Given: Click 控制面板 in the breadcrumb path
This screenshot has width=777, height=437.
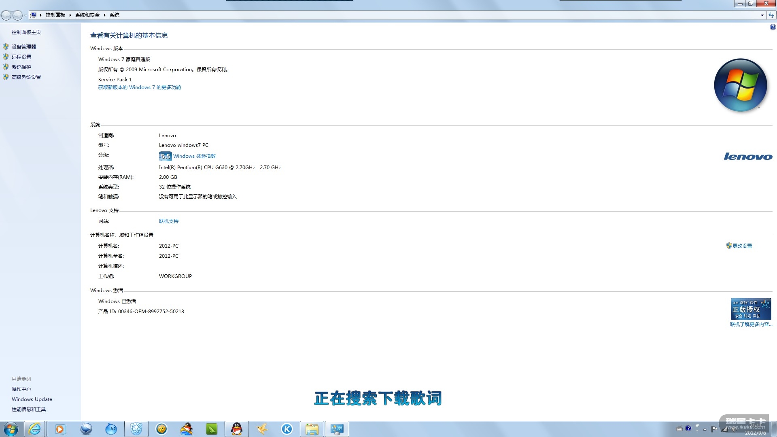Looking at the screenshot, I should click(55, 15).
